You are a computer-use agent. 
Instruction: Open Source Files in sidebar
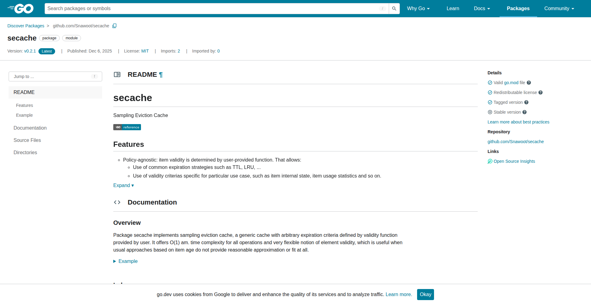tap(27, 140)
